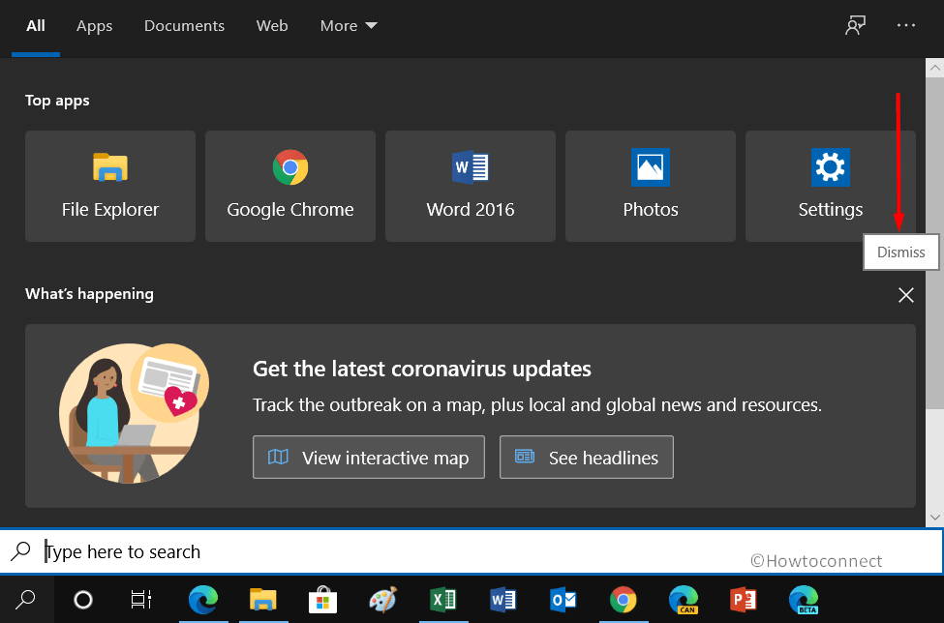
Task: Click 'Get the latest coronavirus updates' heading
Action: pos(422,369)
